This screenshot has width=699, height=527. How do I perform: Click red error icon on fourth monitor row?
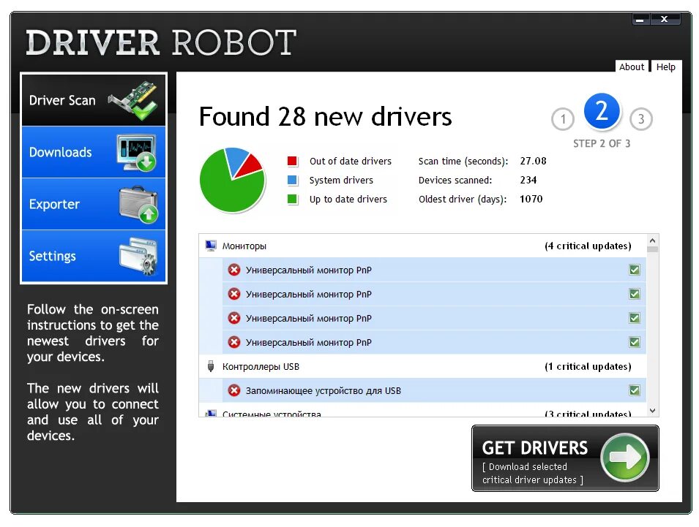tap(234, 342)
